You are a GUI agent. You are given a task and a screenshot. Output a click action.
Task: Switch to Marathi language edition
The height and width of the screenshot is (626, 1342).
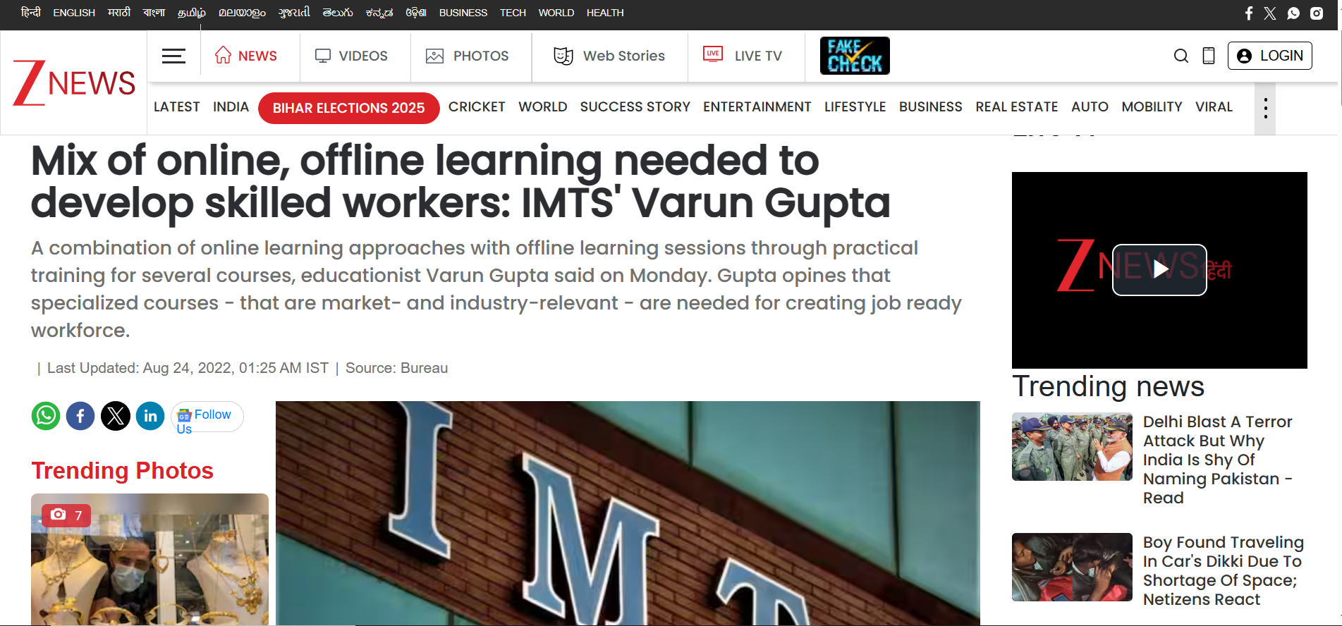pyautogui.click(x=119, y=13)
